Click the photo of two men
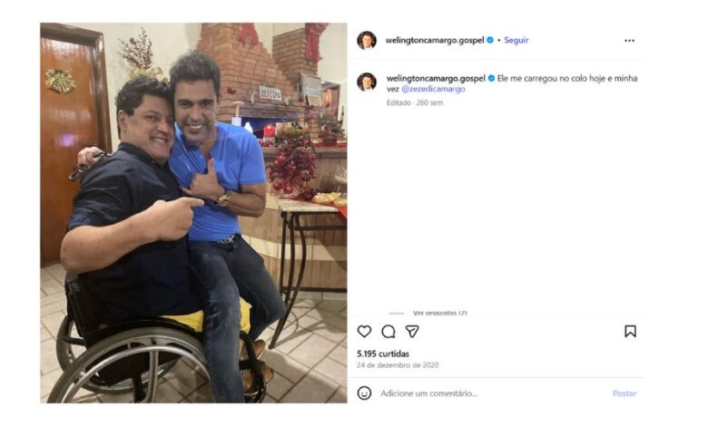Screen dimensions: 708x426 (x=193, y=213)
